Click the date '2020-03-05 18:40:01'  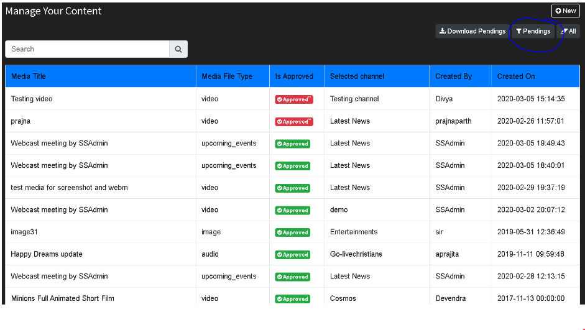[x=531, y=165]
